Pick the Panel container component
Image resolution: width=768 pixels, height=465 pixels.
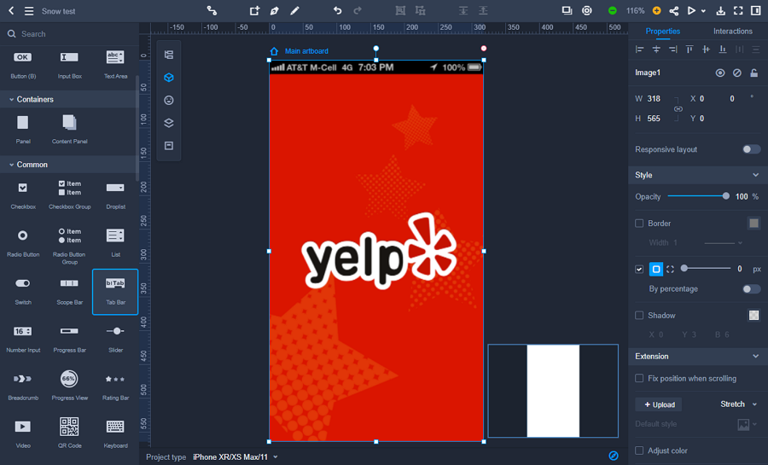23,129
